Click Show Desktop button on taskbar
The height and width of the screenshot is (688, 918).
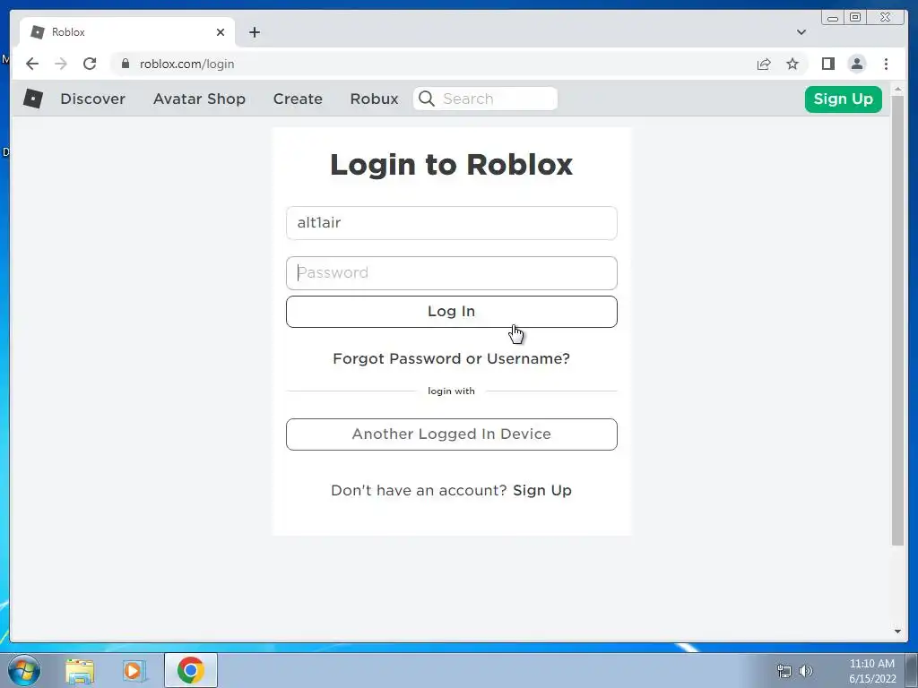(x=911, y=670)
